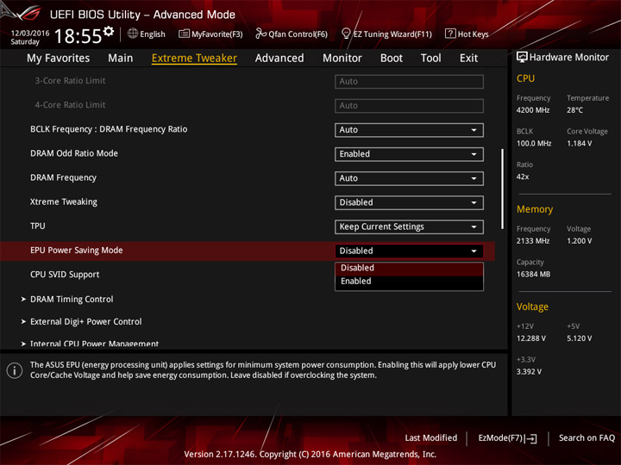Click the +3.3V 3.392 V reading
Image resolution: width=621 pixels, height=465 pixels.
coord(529,372)
